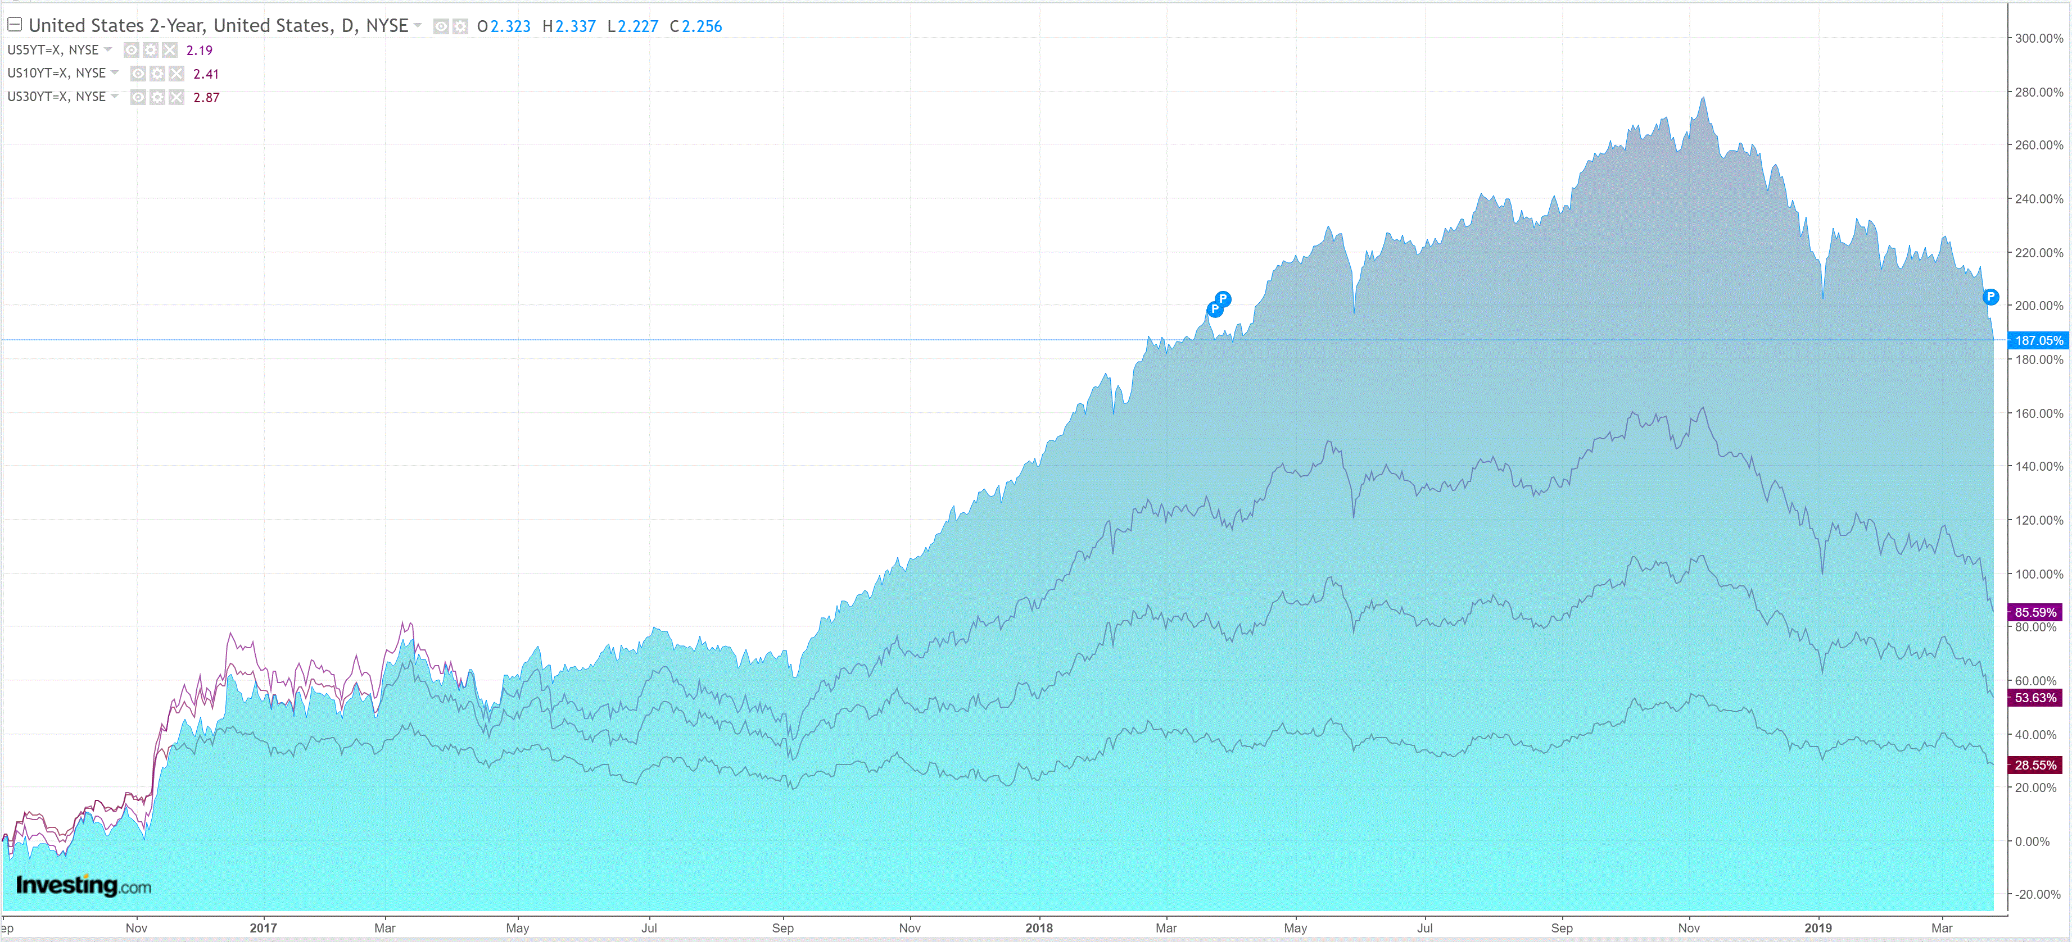Image resolution: width=2072 pixels, height=942 pixels.
Task: Hide the US10YT=X series with eye icon
Action: click(138, 74)
